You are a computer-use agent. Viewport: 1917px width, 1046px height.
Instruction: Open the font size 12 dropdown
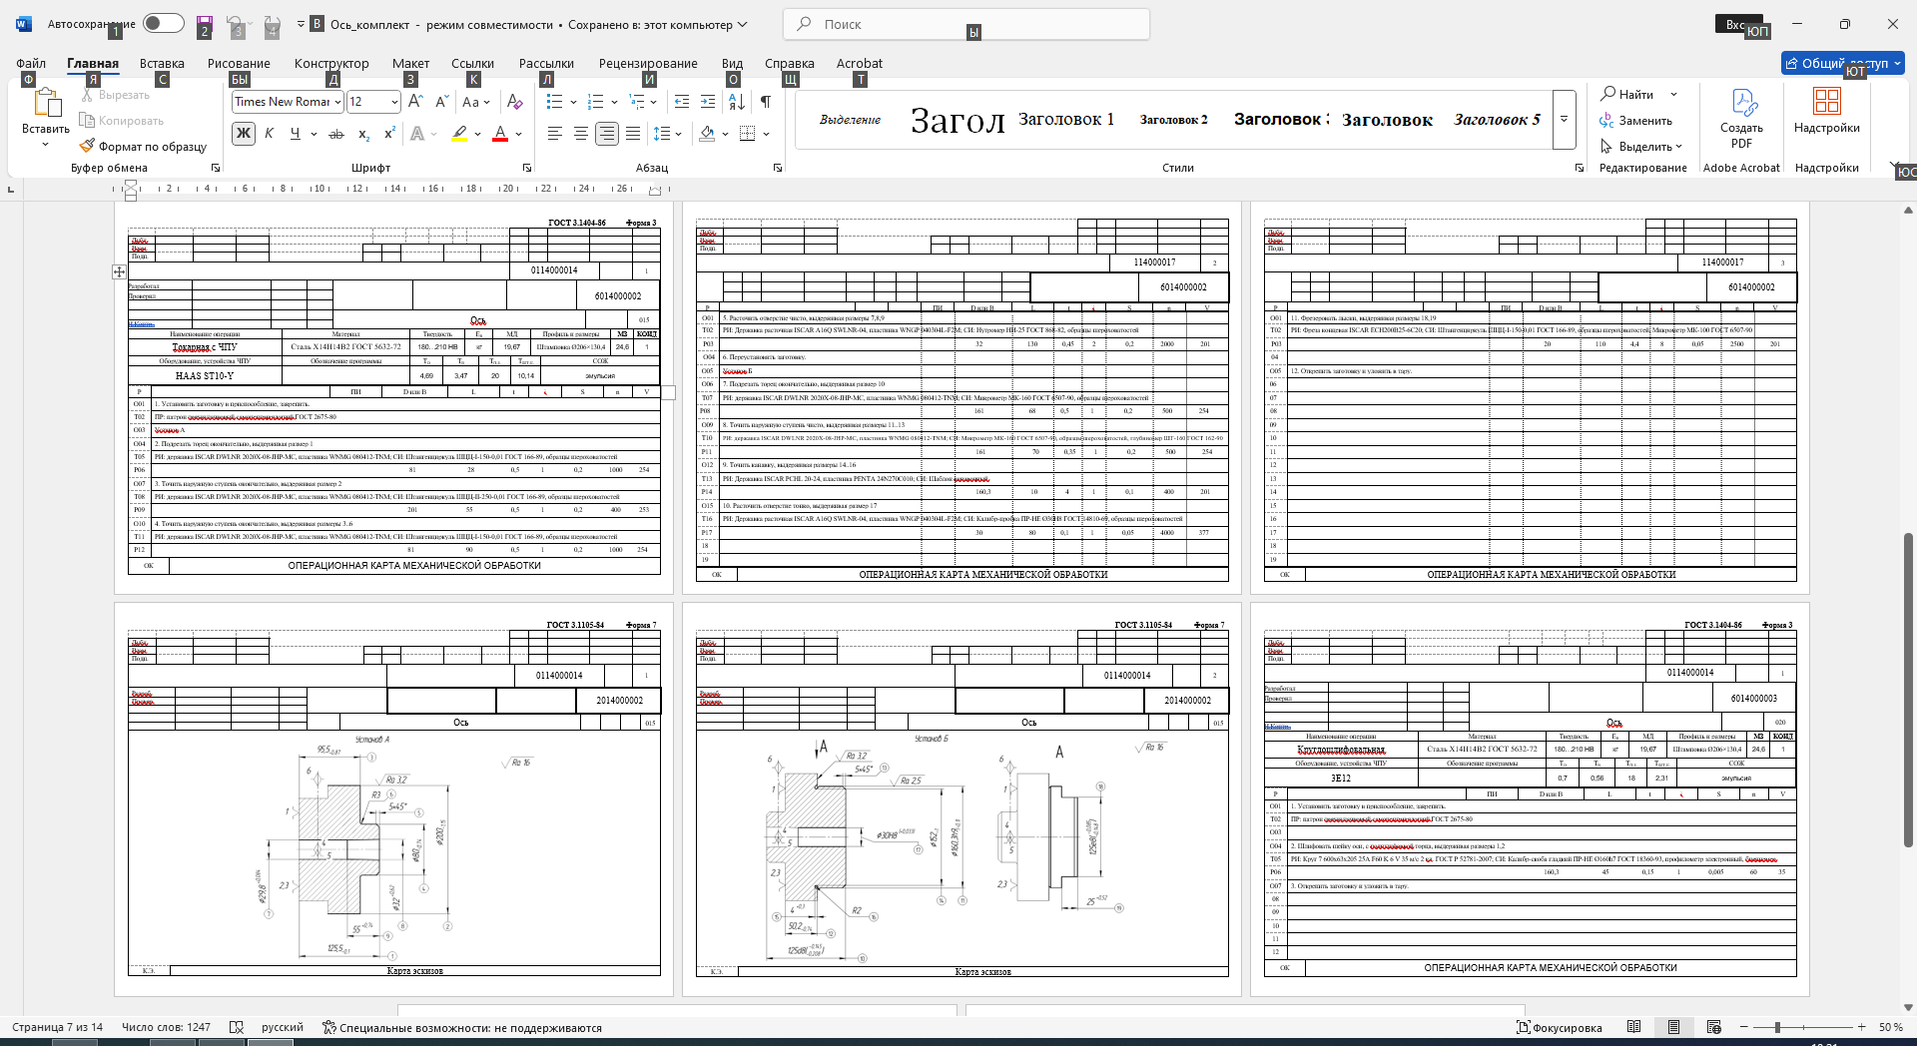pos(373,102)
